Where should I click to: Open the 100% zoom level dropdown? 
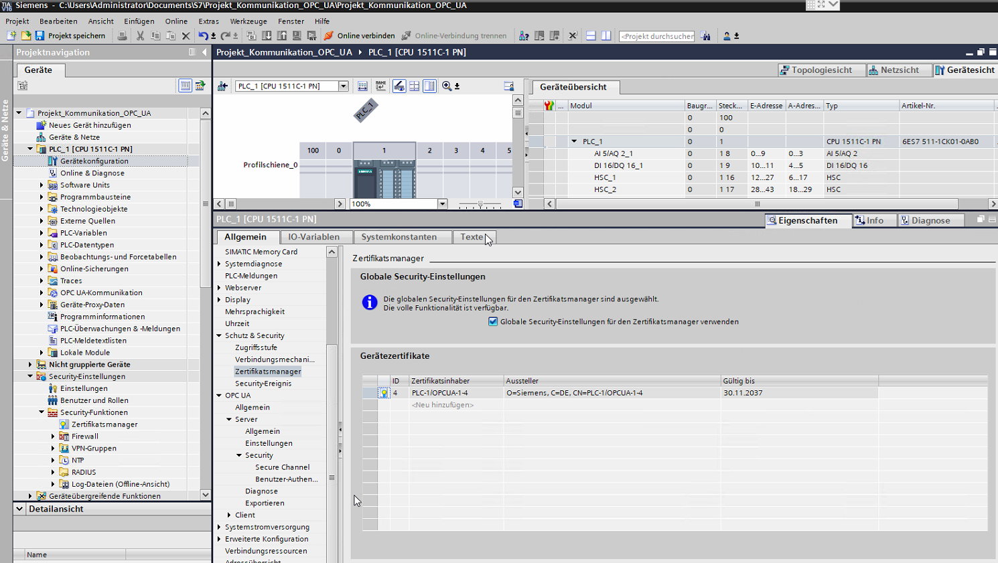(442, 204)
